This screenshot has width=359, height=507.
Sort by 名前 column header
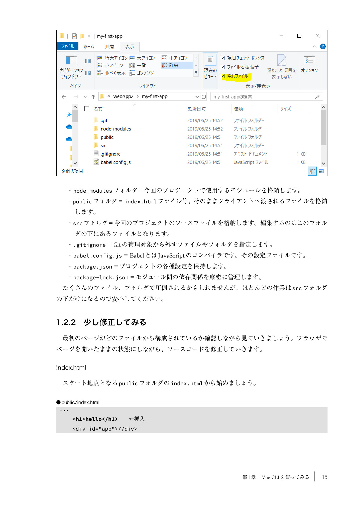pyautogui.click(x=98, y=109)
